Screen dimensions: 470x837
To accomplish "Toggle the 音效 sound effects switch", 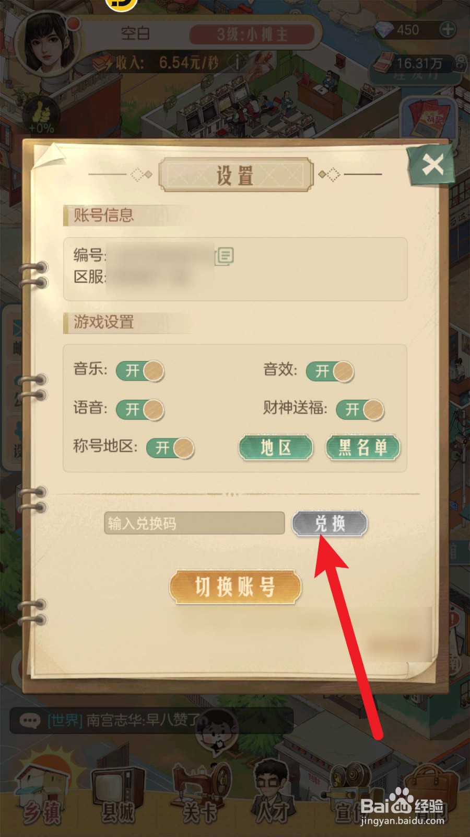I will click(330, 371).
